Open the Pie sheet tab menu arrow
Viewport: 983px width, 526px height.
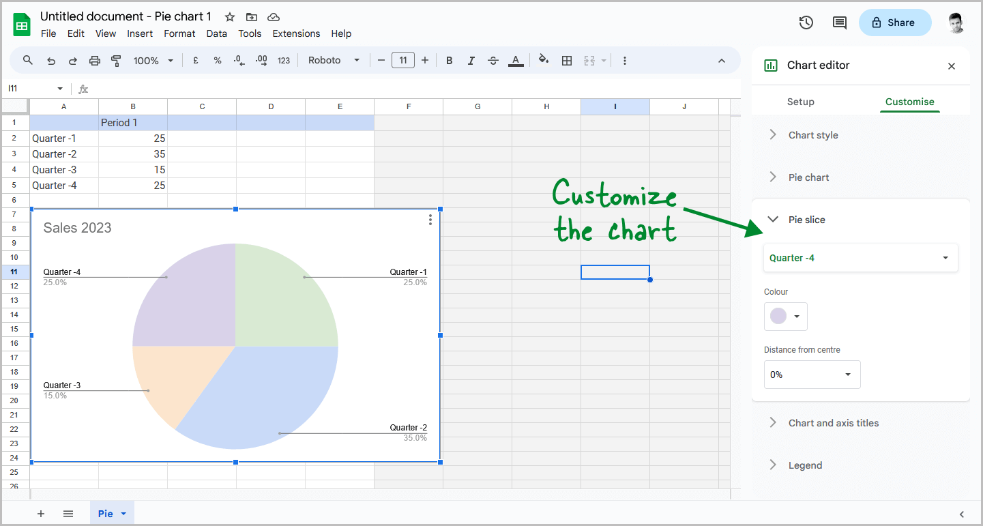123,514
